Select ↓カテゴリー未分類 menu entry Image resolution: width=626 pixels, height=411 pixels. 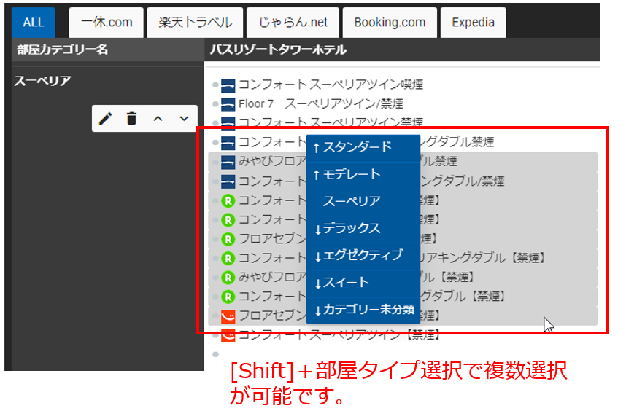pos(363,310)
